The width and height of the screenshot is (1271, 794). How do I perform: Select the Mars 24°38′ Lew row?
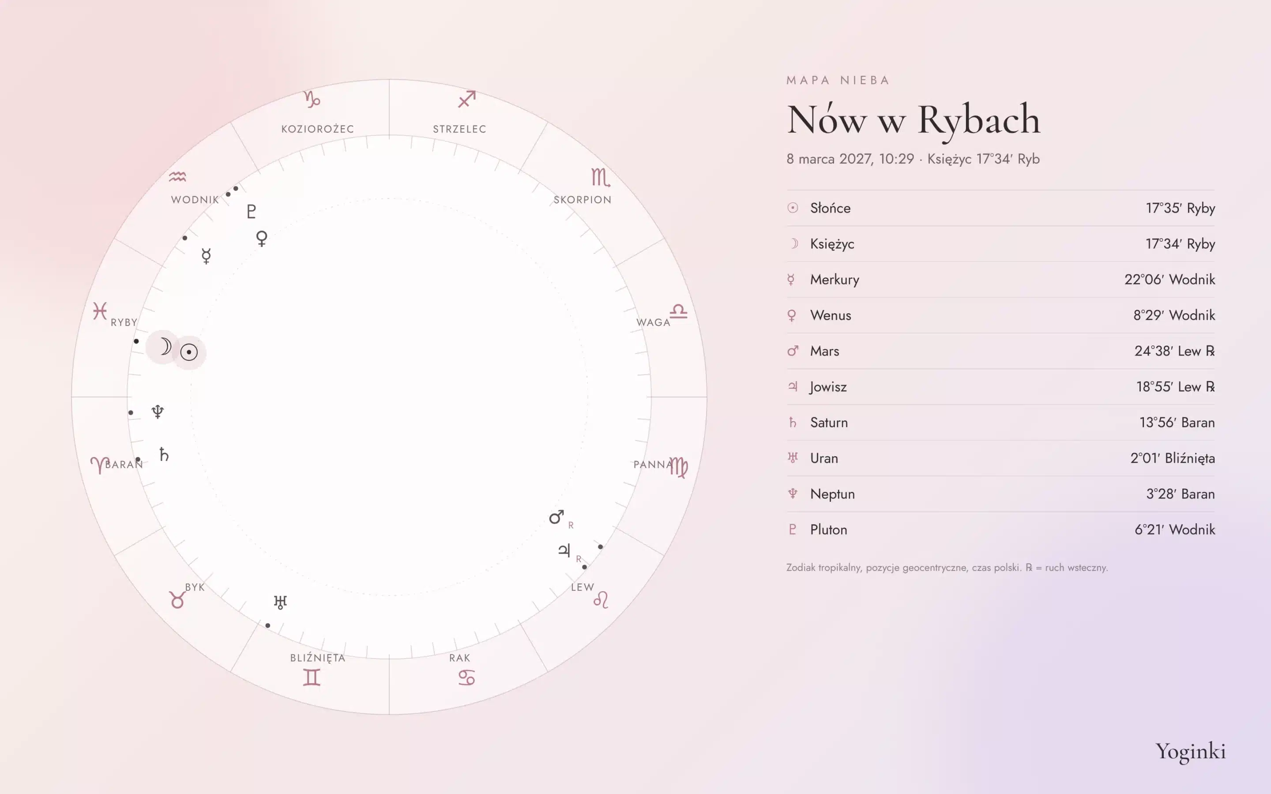pyautogui.click(x=1000, y=351)
